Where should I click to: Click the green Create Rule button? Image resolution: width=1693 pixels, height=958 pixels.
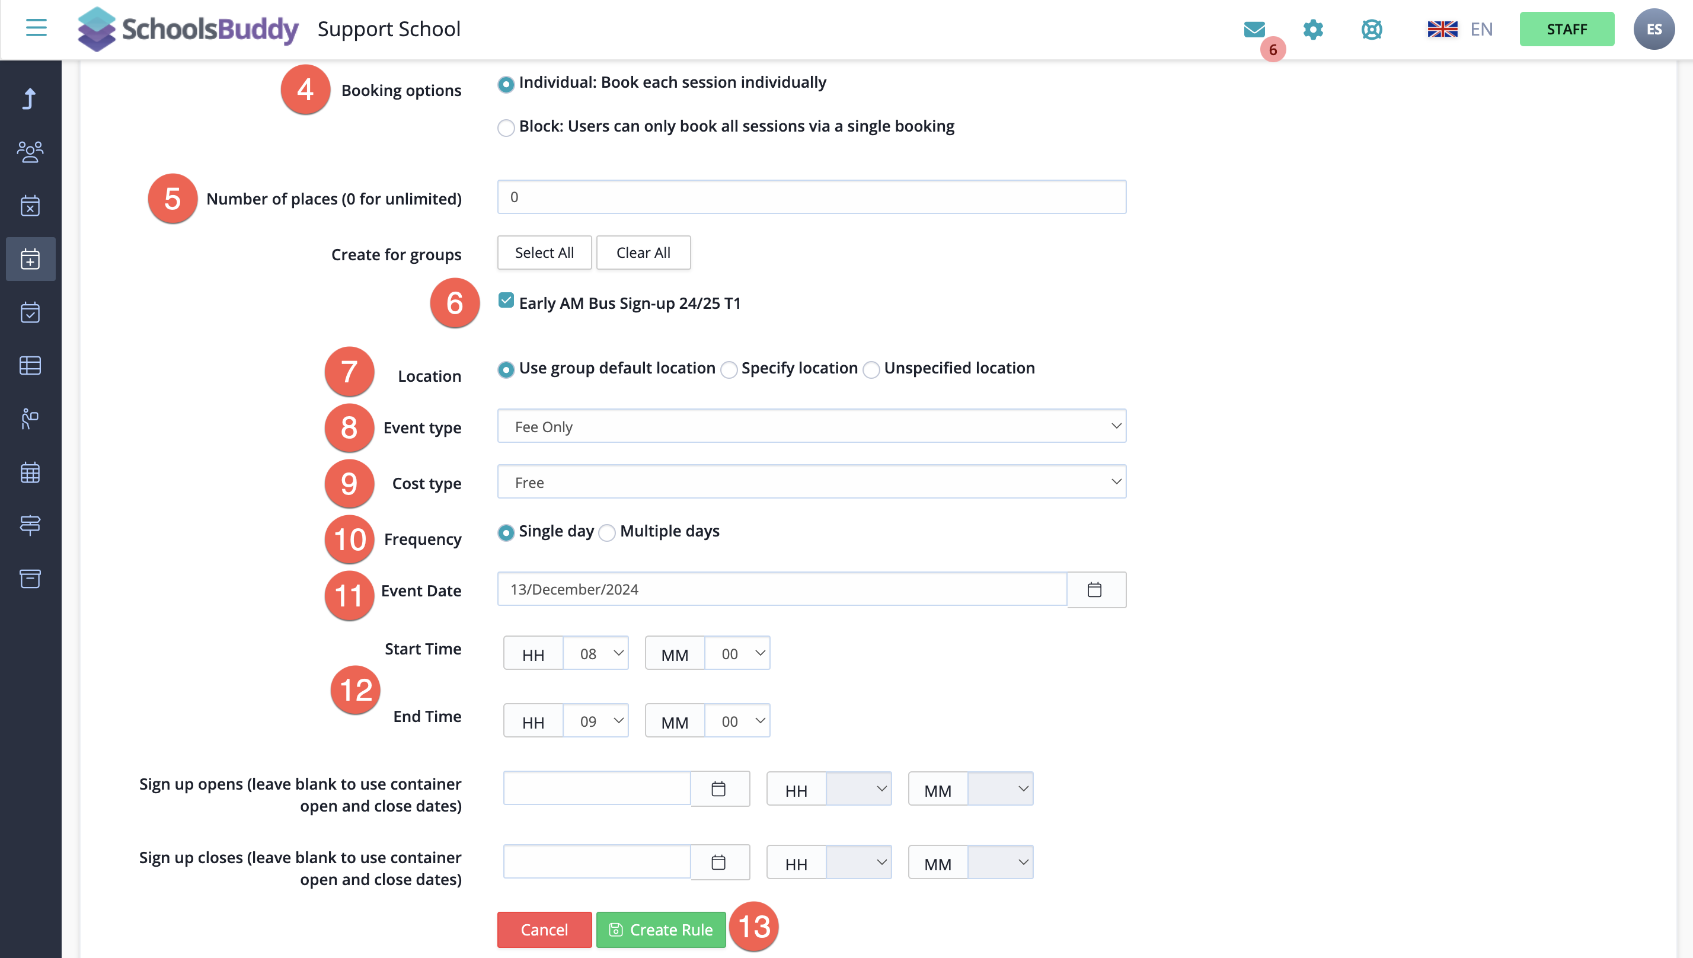pyautogui.click(x=661, y=930)
